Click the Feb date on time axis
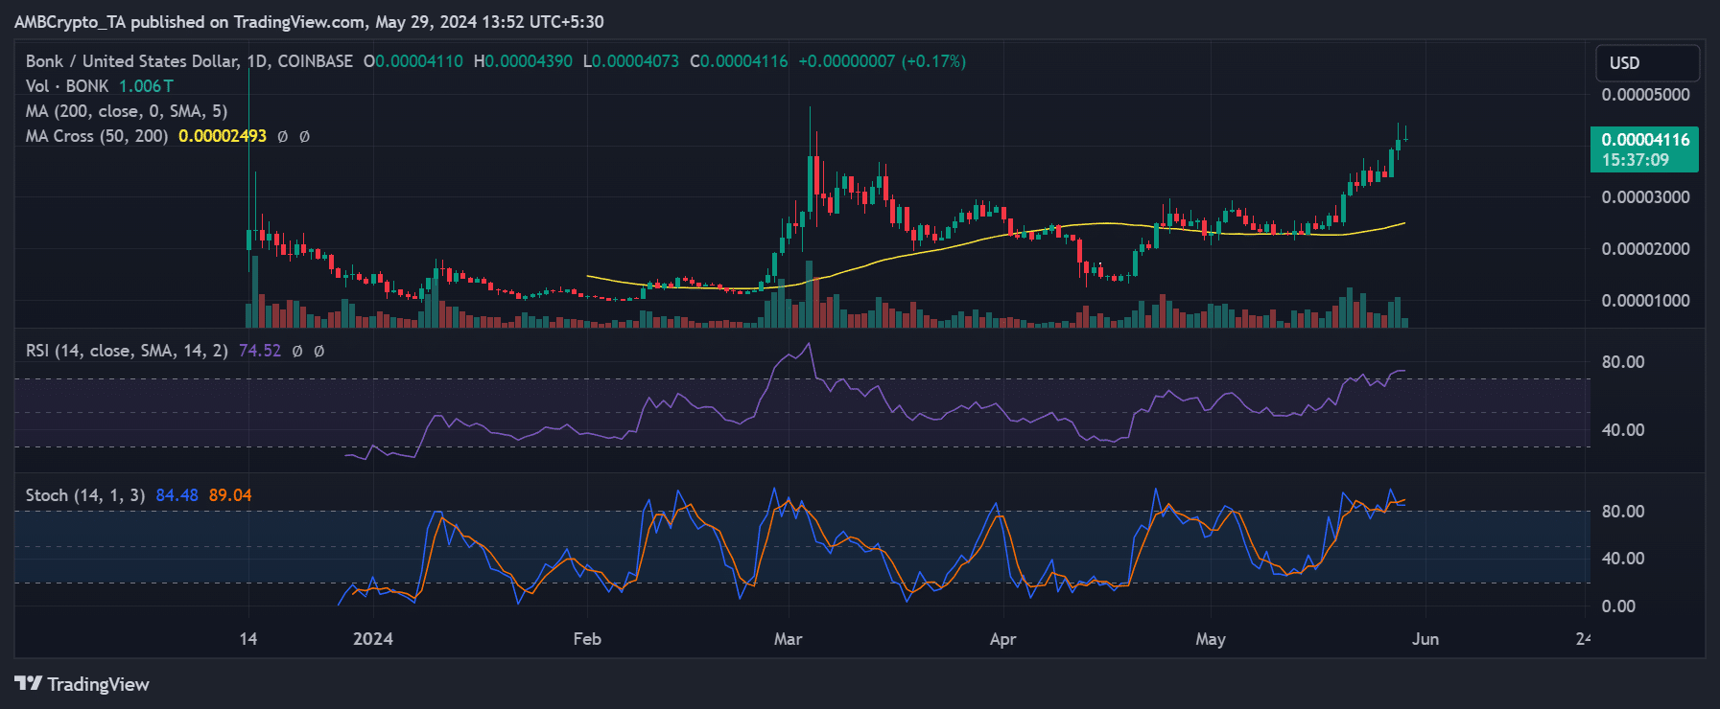Image resolution: width=1720 pixels, height=709 pixels. [587, 639]
